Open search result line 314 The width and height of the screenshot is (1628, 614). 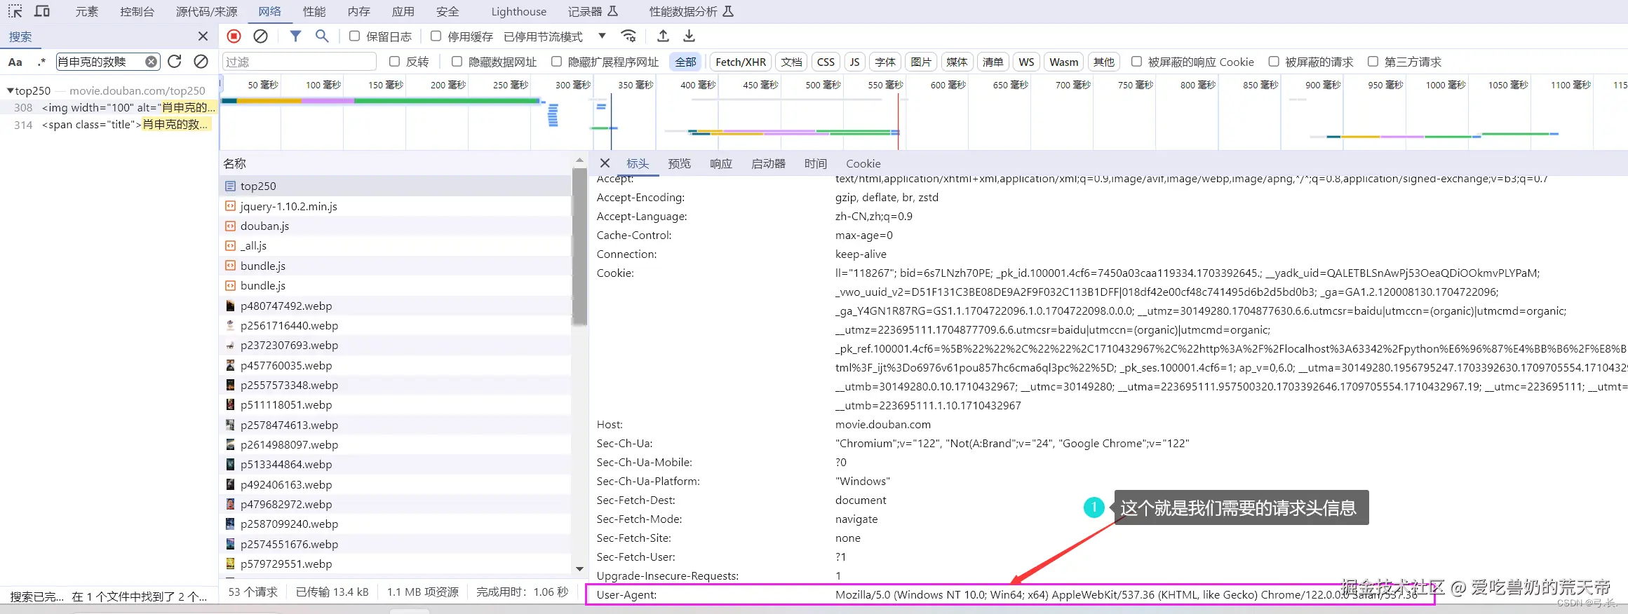tap(109, 125)
